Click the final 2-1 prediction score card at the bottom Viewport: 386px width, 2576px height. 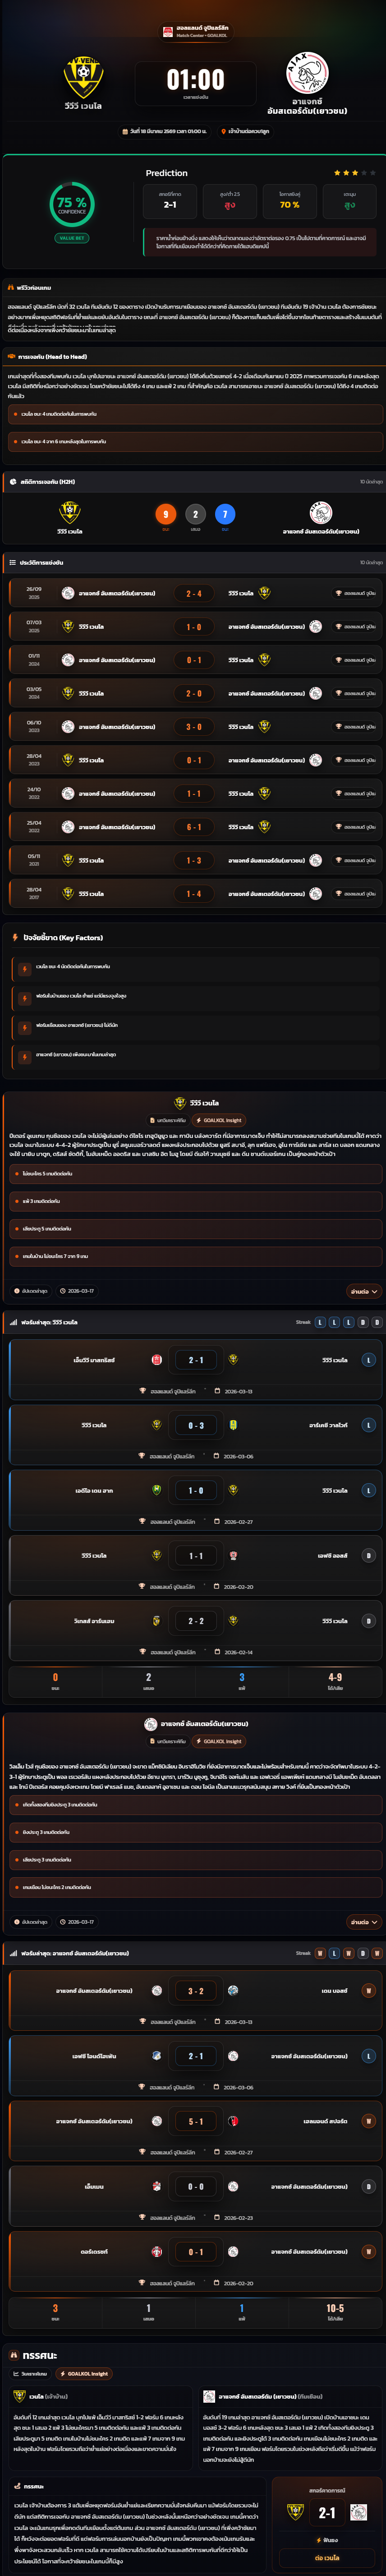click(x=327, y=2514)
